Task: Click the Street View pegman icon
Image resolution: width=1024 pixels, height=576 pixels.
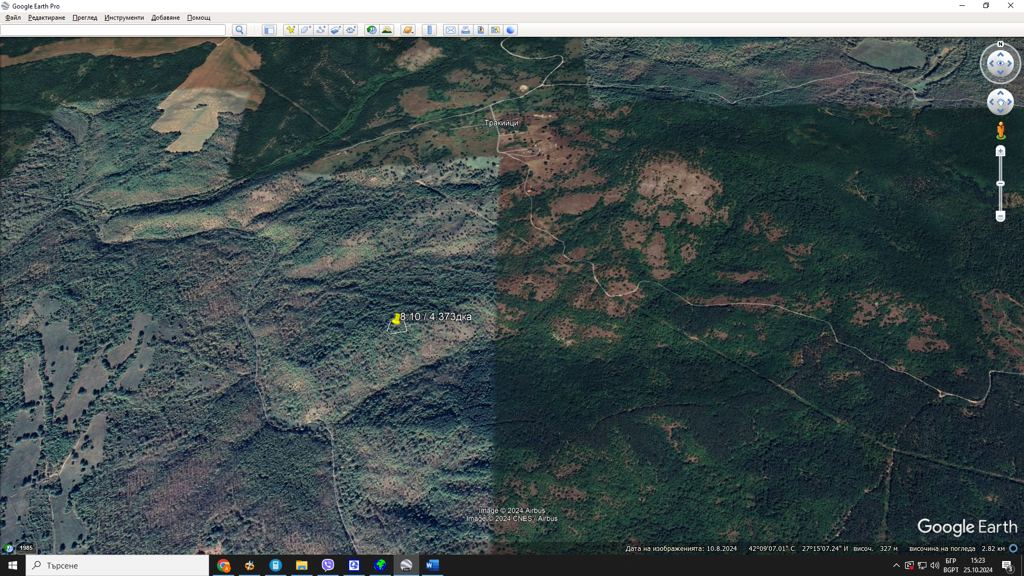Action: point(1001,131)
